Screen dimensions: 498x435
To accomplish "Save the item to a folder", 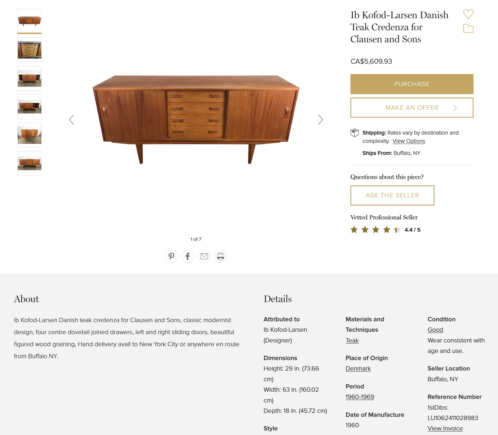I will coord(468,28).
